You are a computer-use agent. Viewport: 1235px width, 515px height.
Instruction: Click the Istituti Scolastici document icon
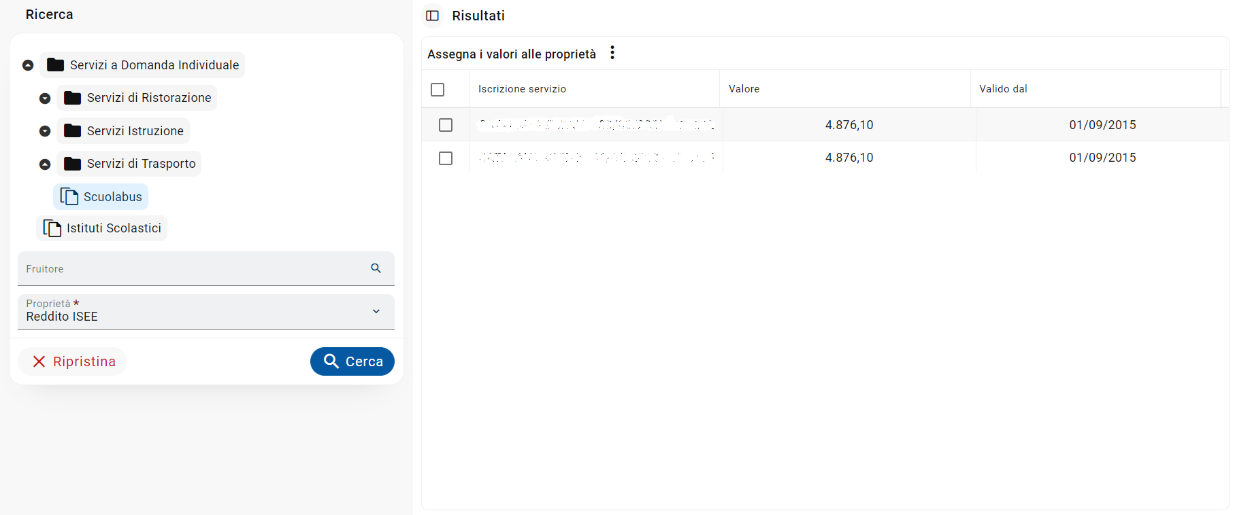[52, 228]
